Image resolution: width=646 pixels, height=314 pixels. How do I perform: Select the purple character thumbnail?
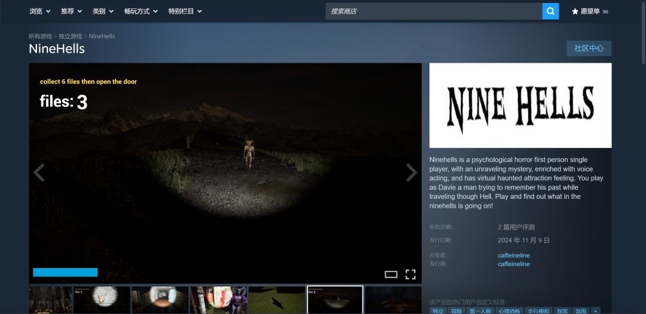[218, 300]
